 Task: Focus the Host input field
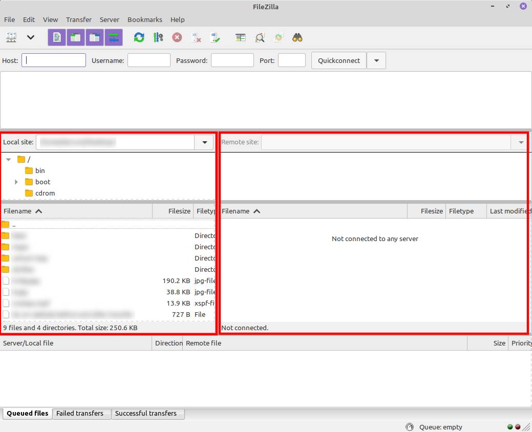54,60
